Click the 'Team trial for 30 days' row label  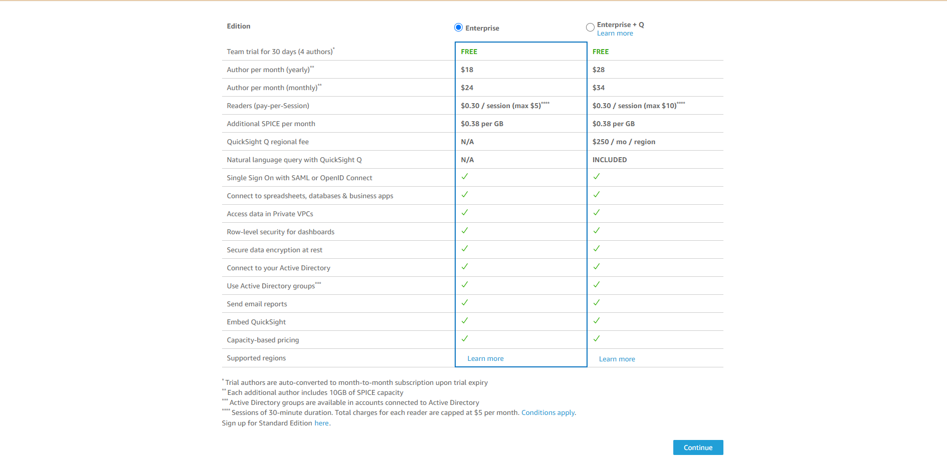pyautogui.click(x=281, y=52)
